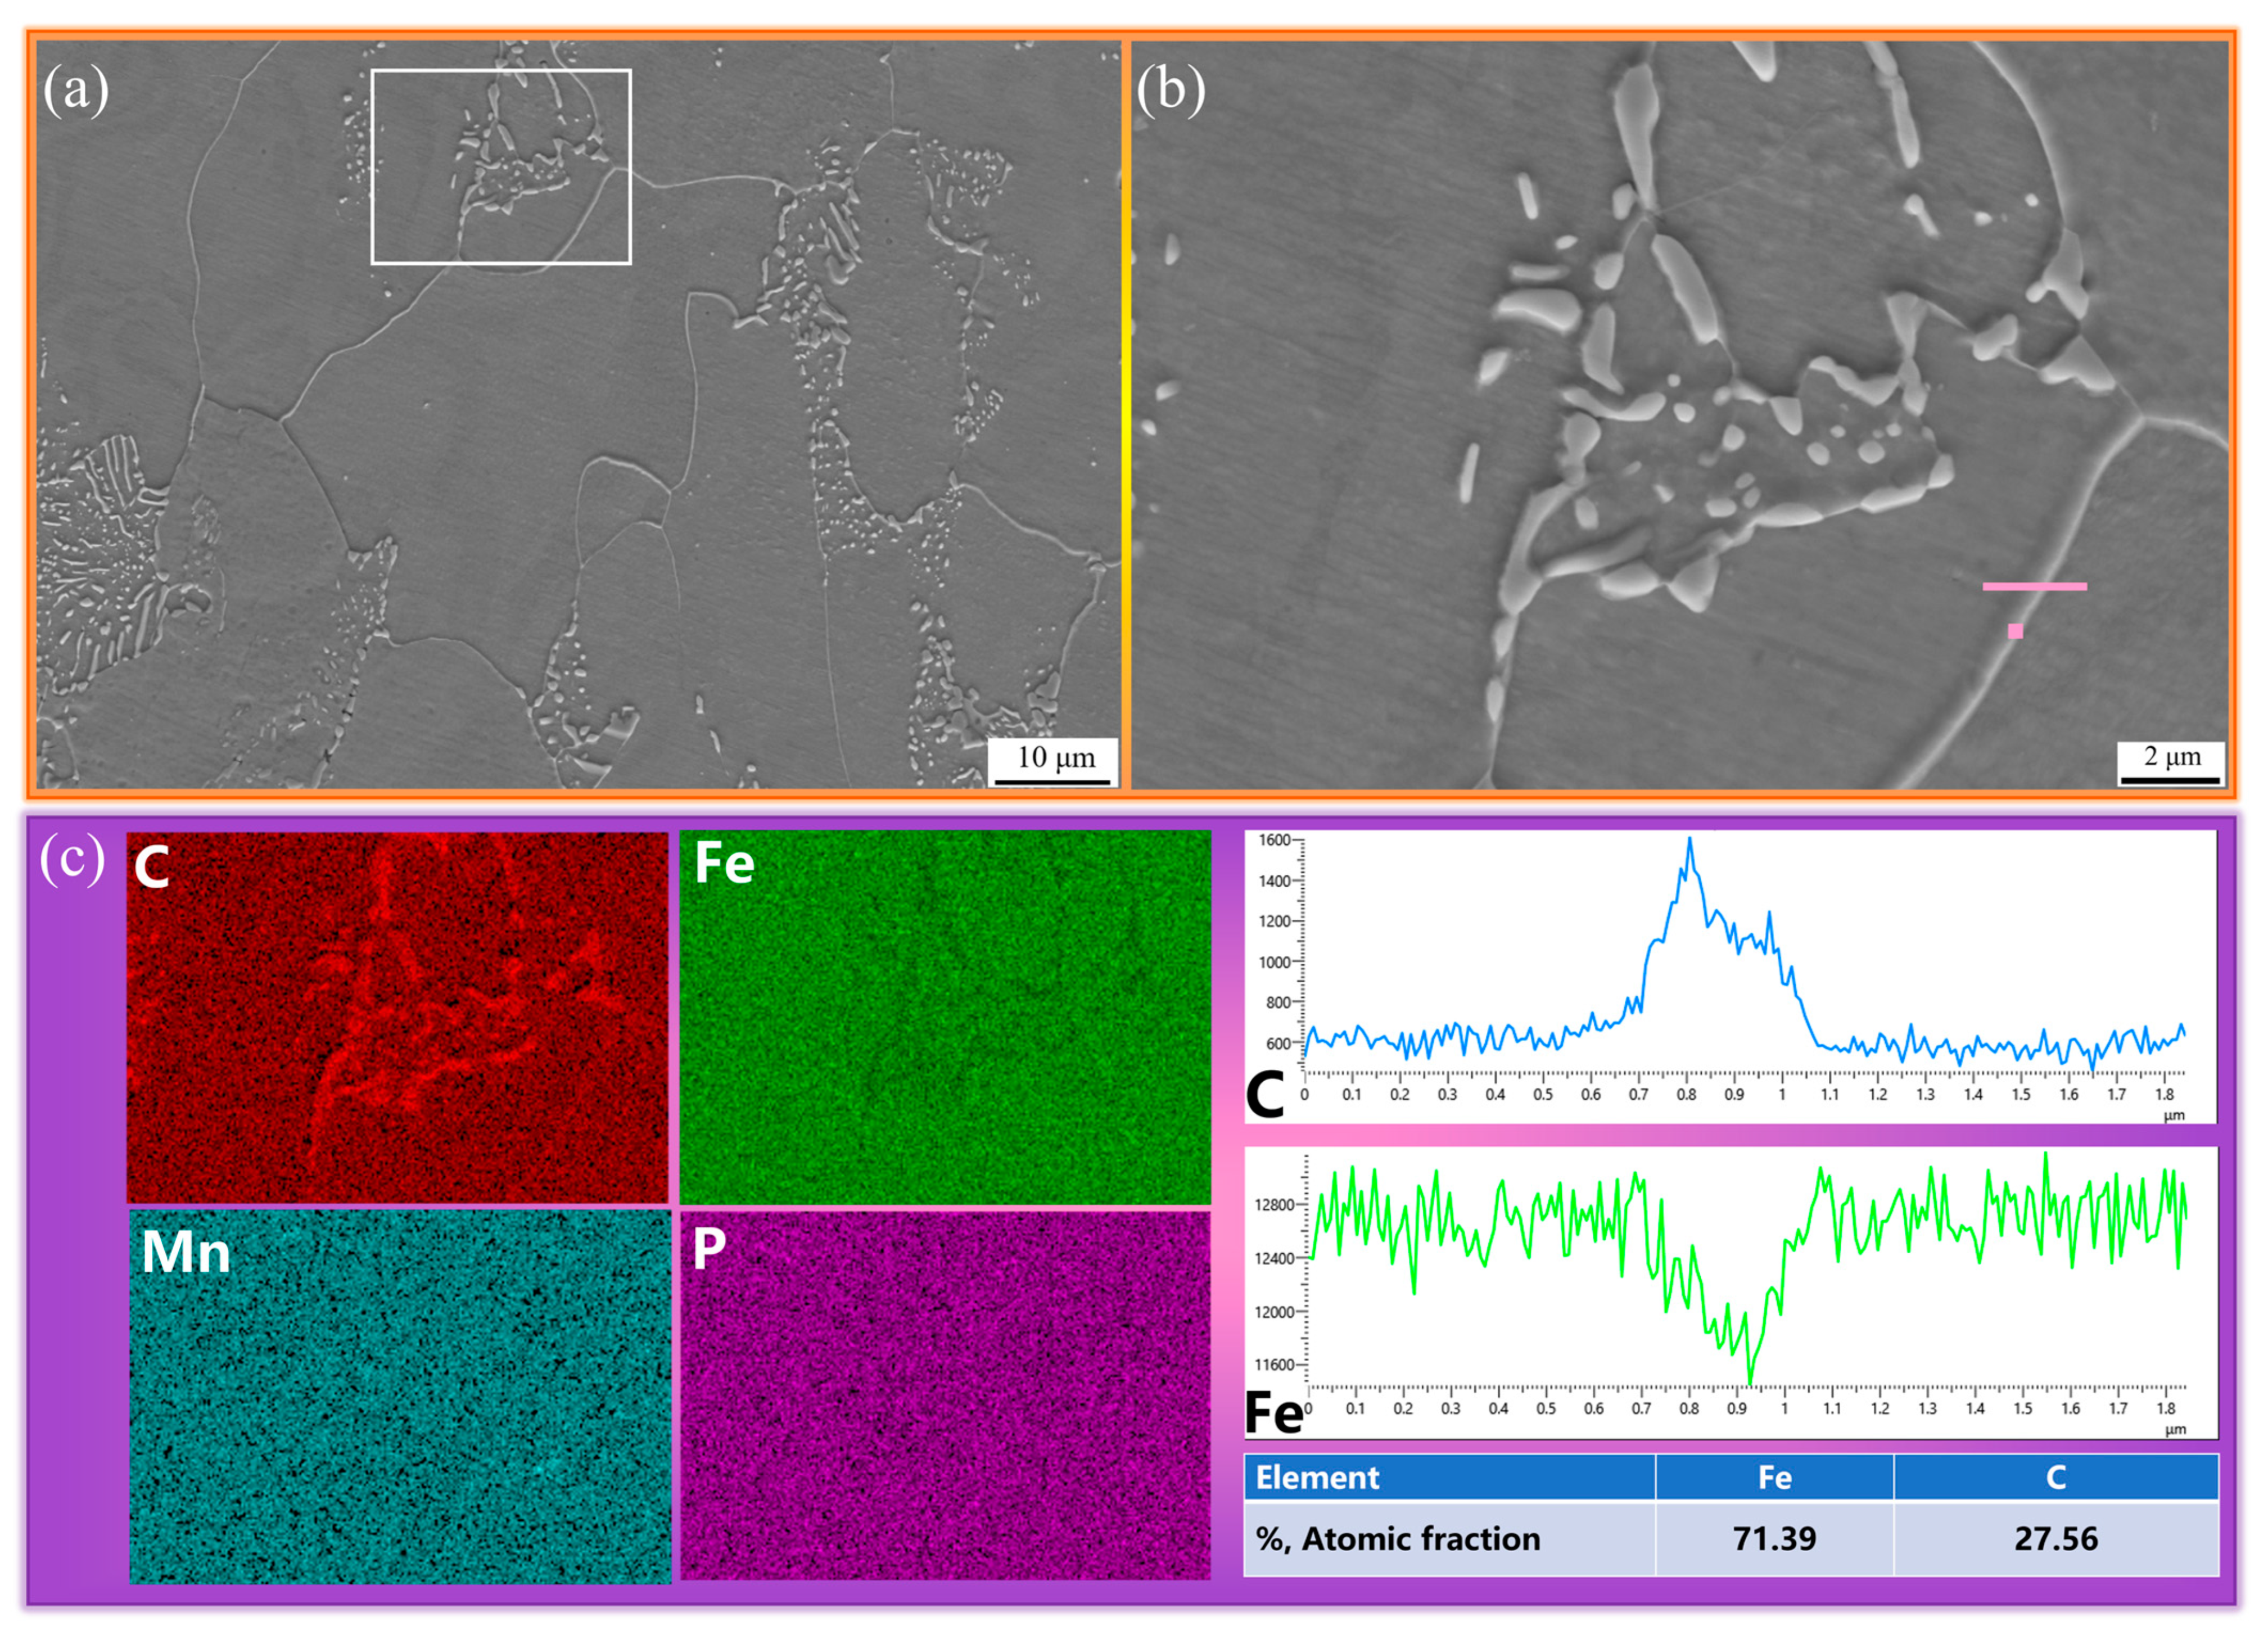Click the panel (b) label
Image resolution: width=2268 pixels, height=1626 pixels.
pos(1171,90)
